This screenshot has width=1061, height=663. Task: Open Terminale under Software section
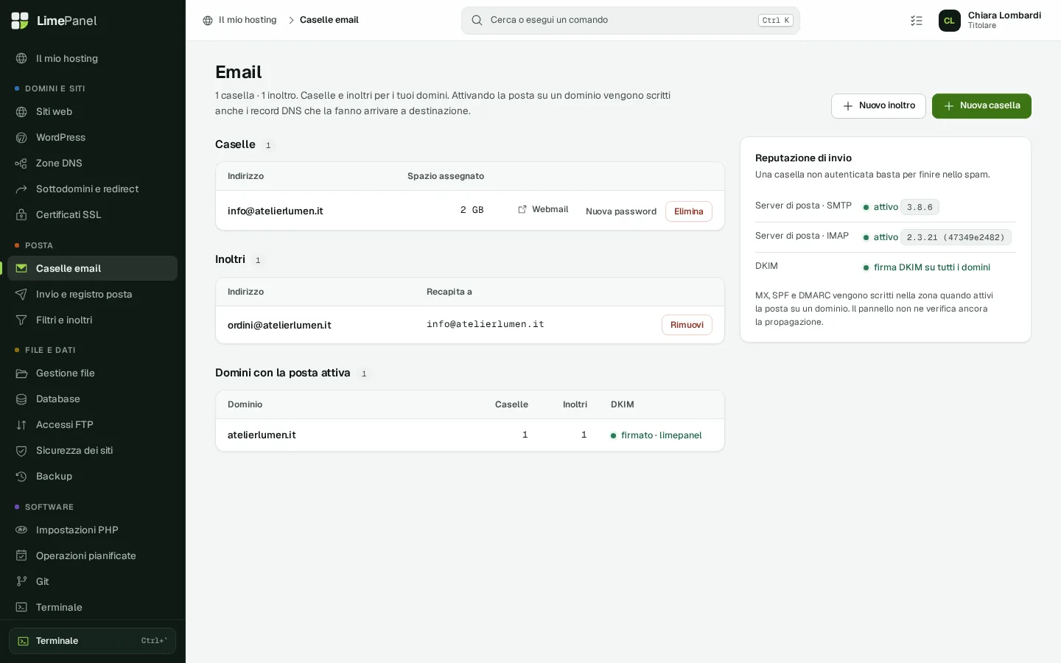[x=93, y=608]
